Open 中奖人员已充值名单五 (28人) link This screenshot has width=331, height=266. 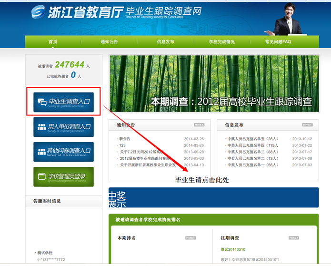[x=252, y=139]
